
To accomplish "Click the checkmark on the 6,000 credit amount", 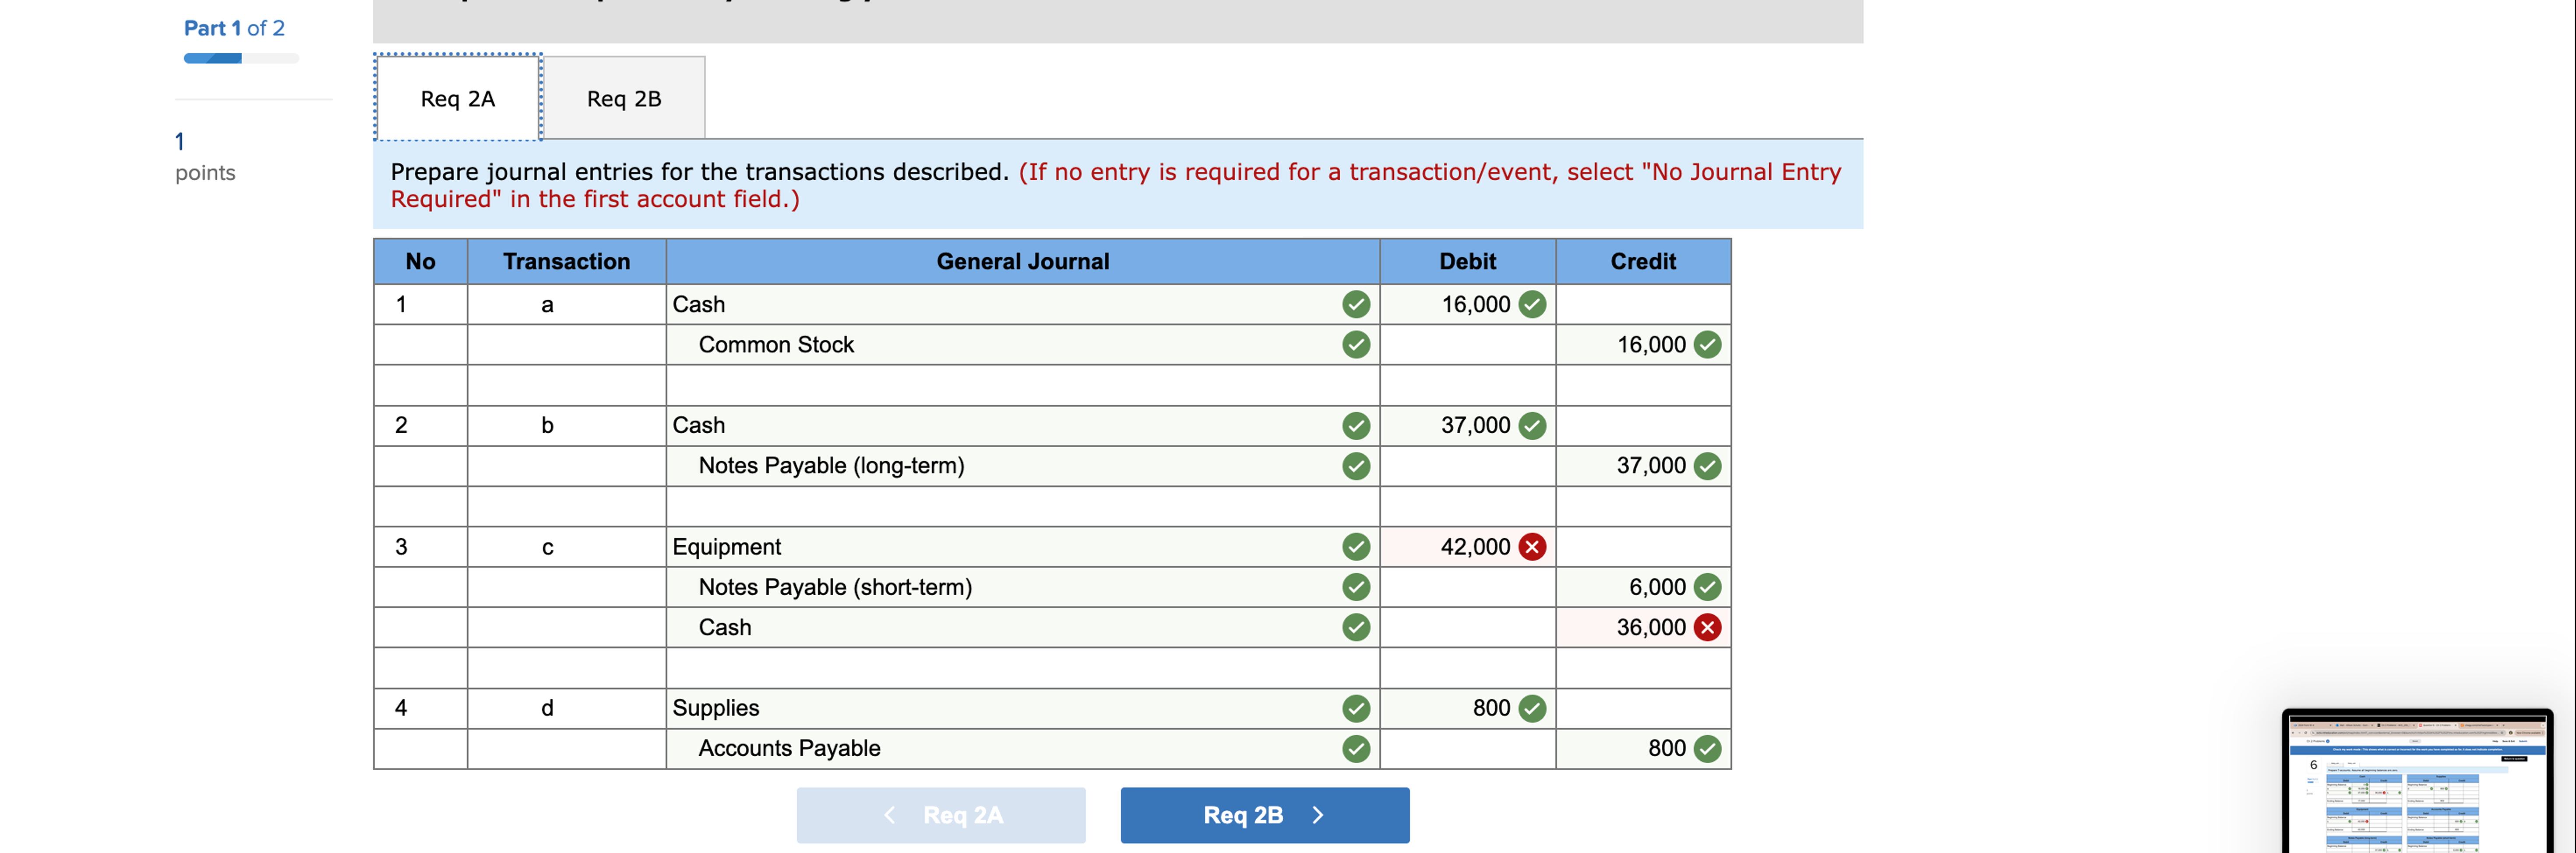I will coord(1707,587).
